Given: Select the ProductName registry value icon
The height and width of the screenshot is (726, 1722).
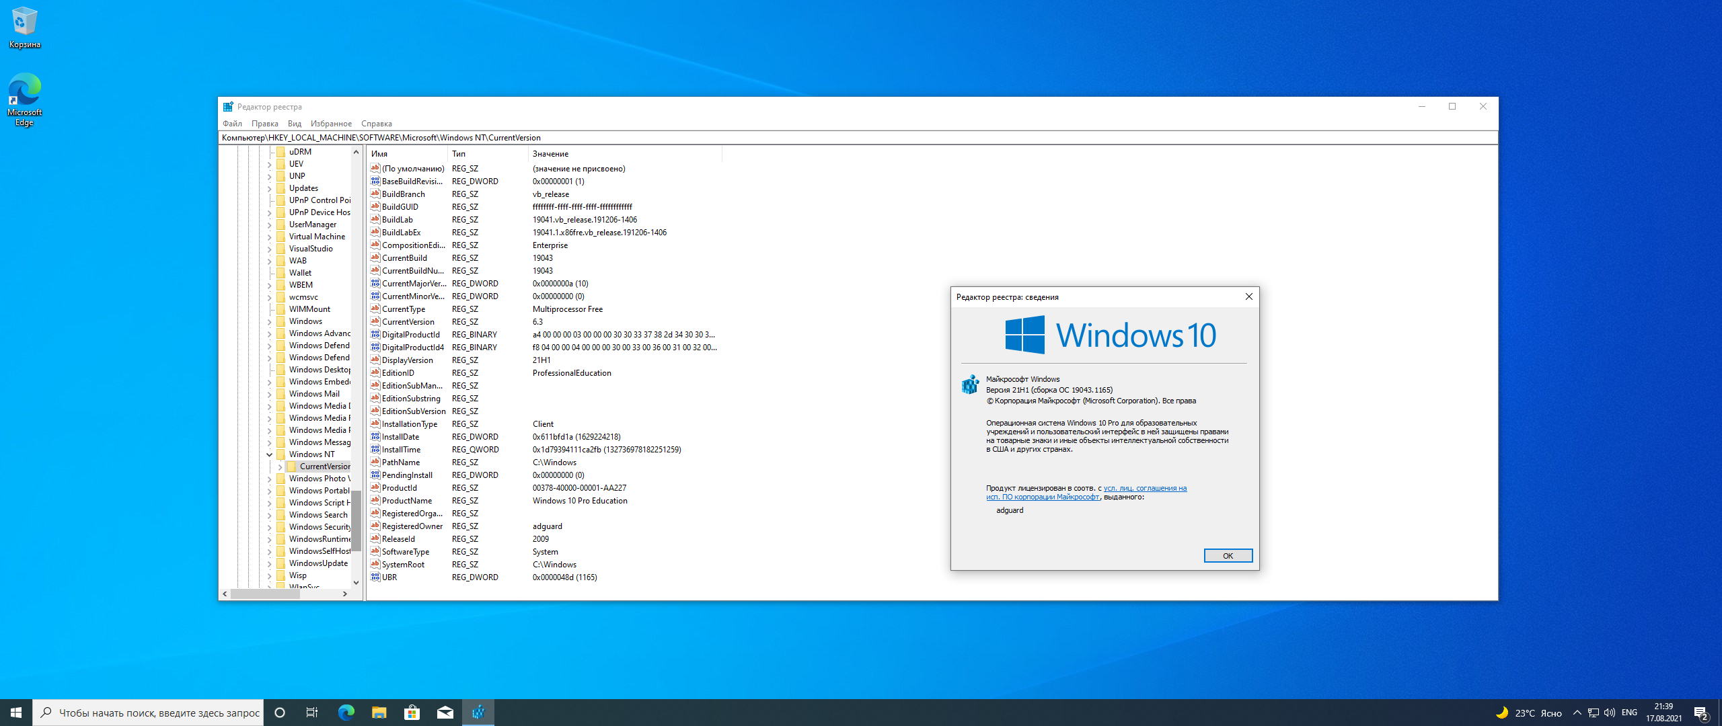Looking at the screenshot, I should [375, 501].
